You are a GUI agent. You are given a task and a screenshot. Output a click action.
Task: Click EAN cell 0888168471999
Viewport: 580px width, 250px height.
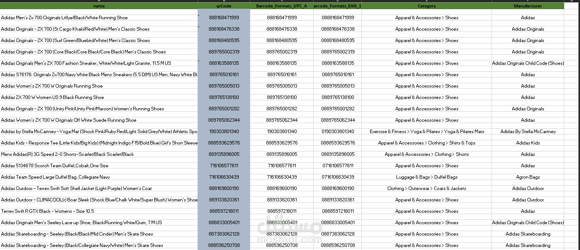(338, 18)
